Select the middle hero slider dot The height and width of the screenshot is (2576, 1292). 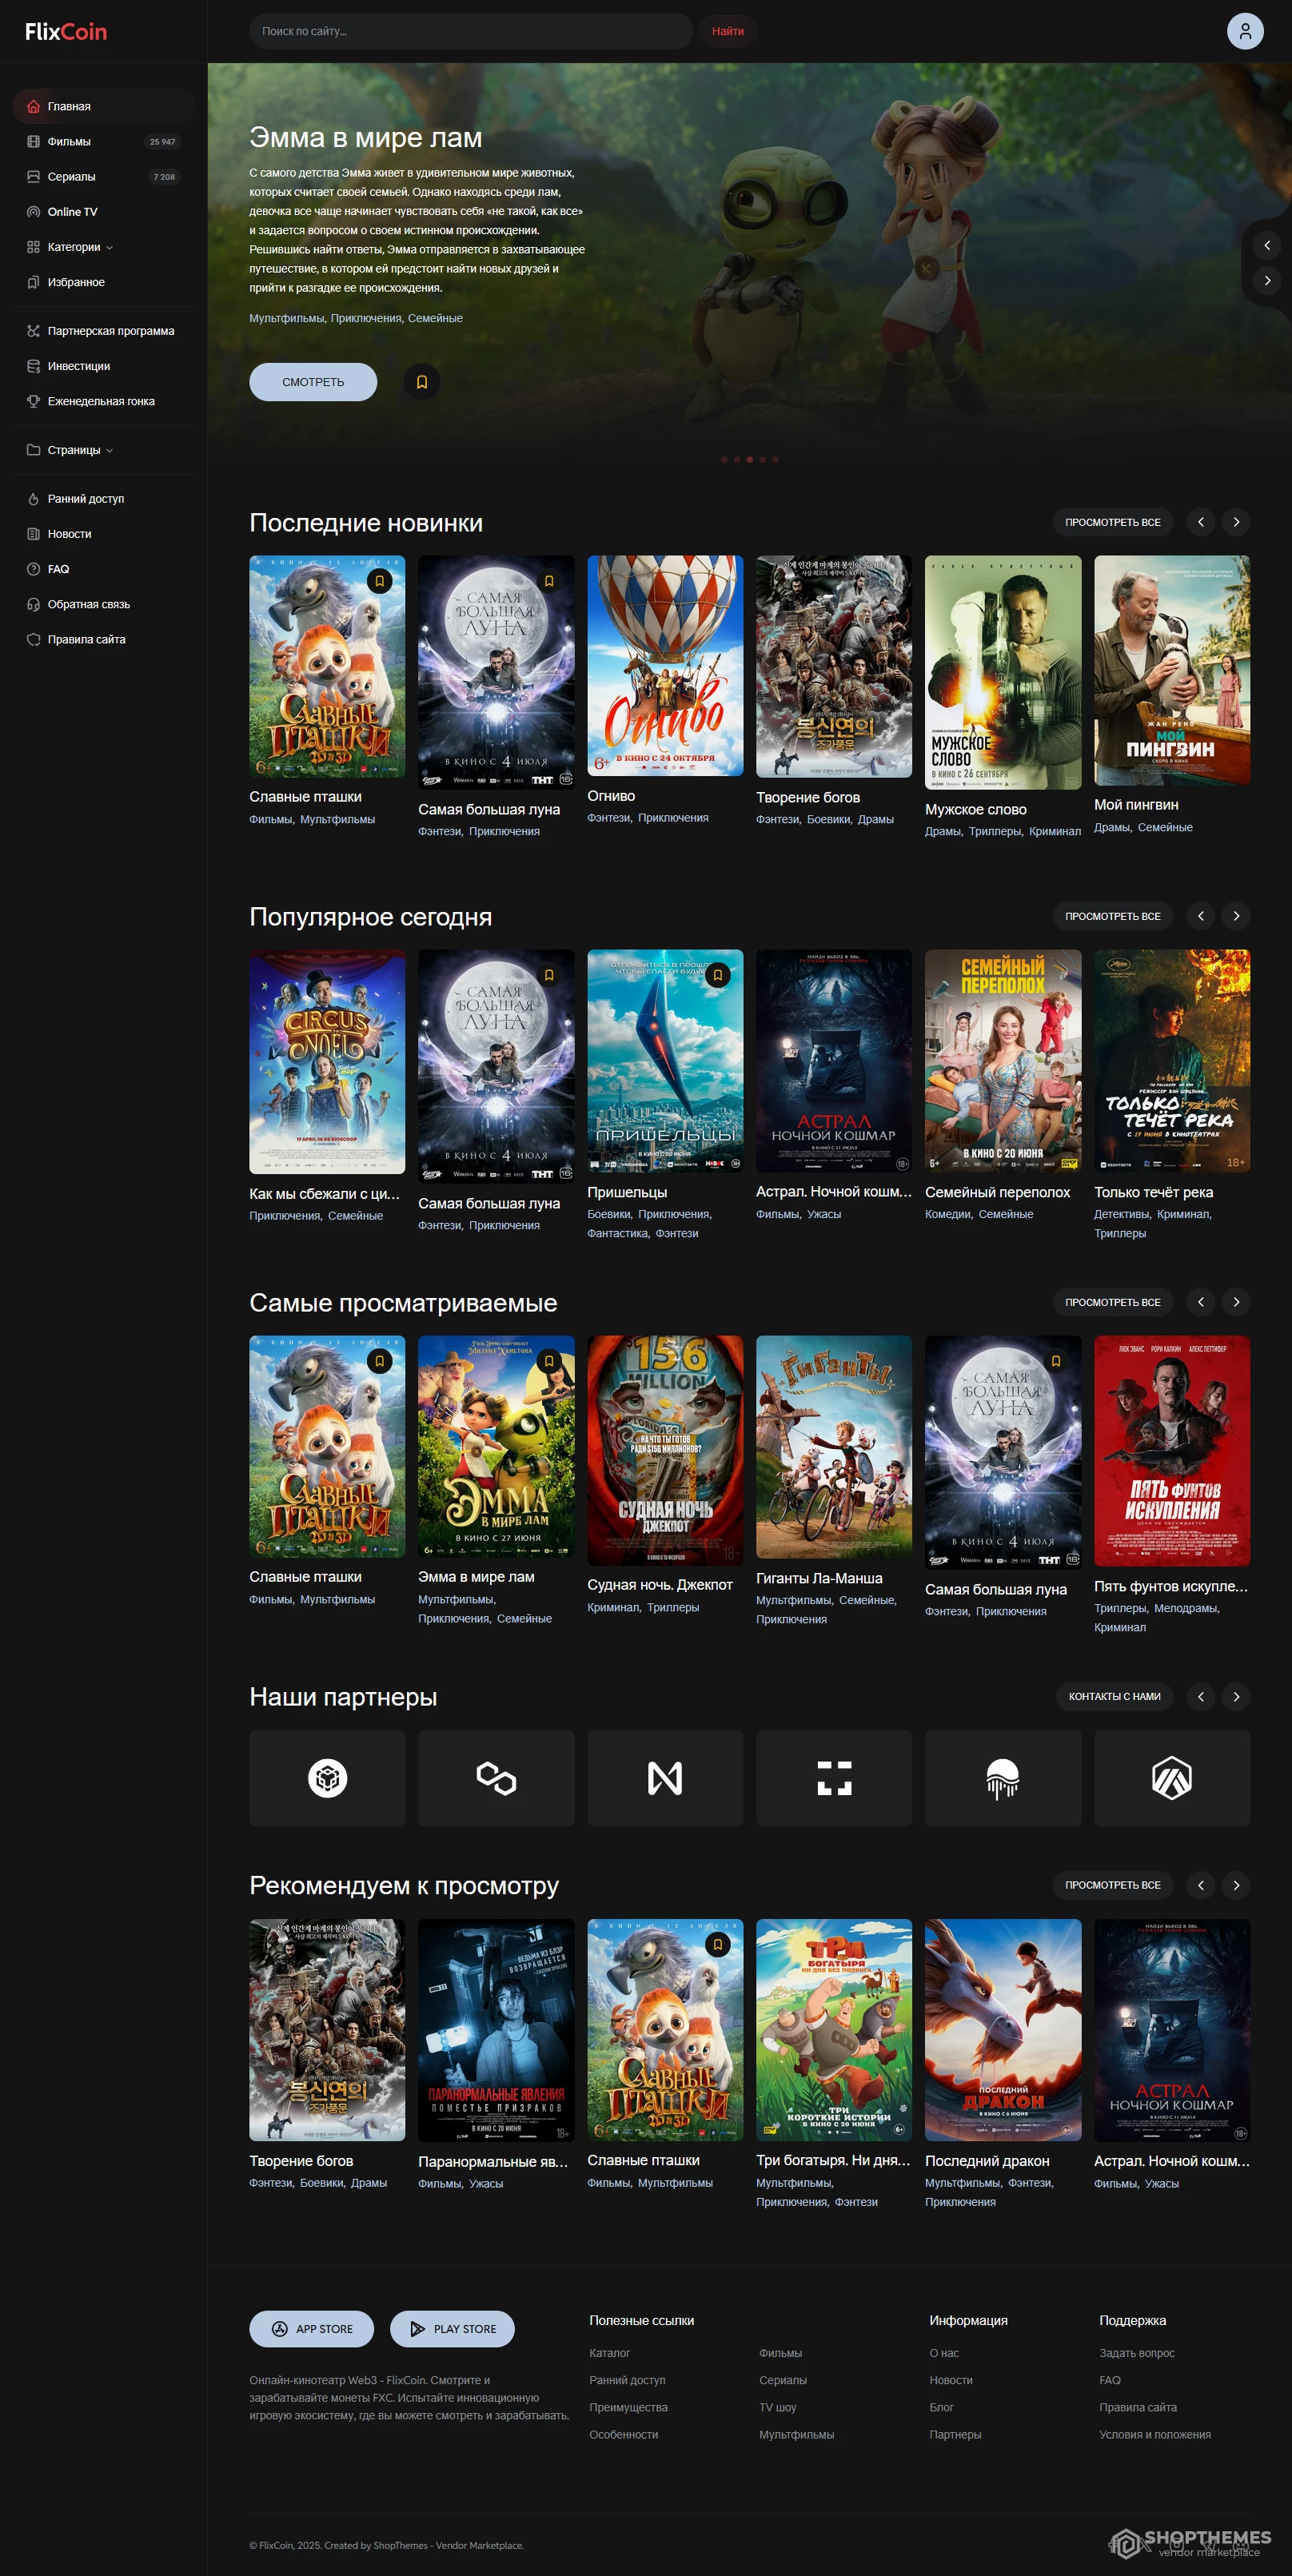[749, 460]
